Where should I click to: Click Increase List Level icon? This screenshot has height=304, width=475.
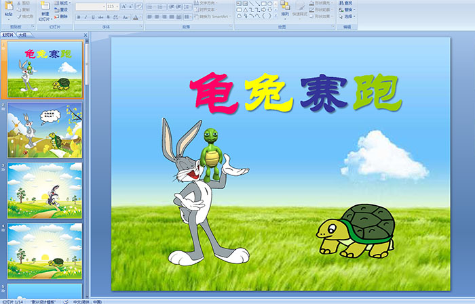tap(178, 7)
